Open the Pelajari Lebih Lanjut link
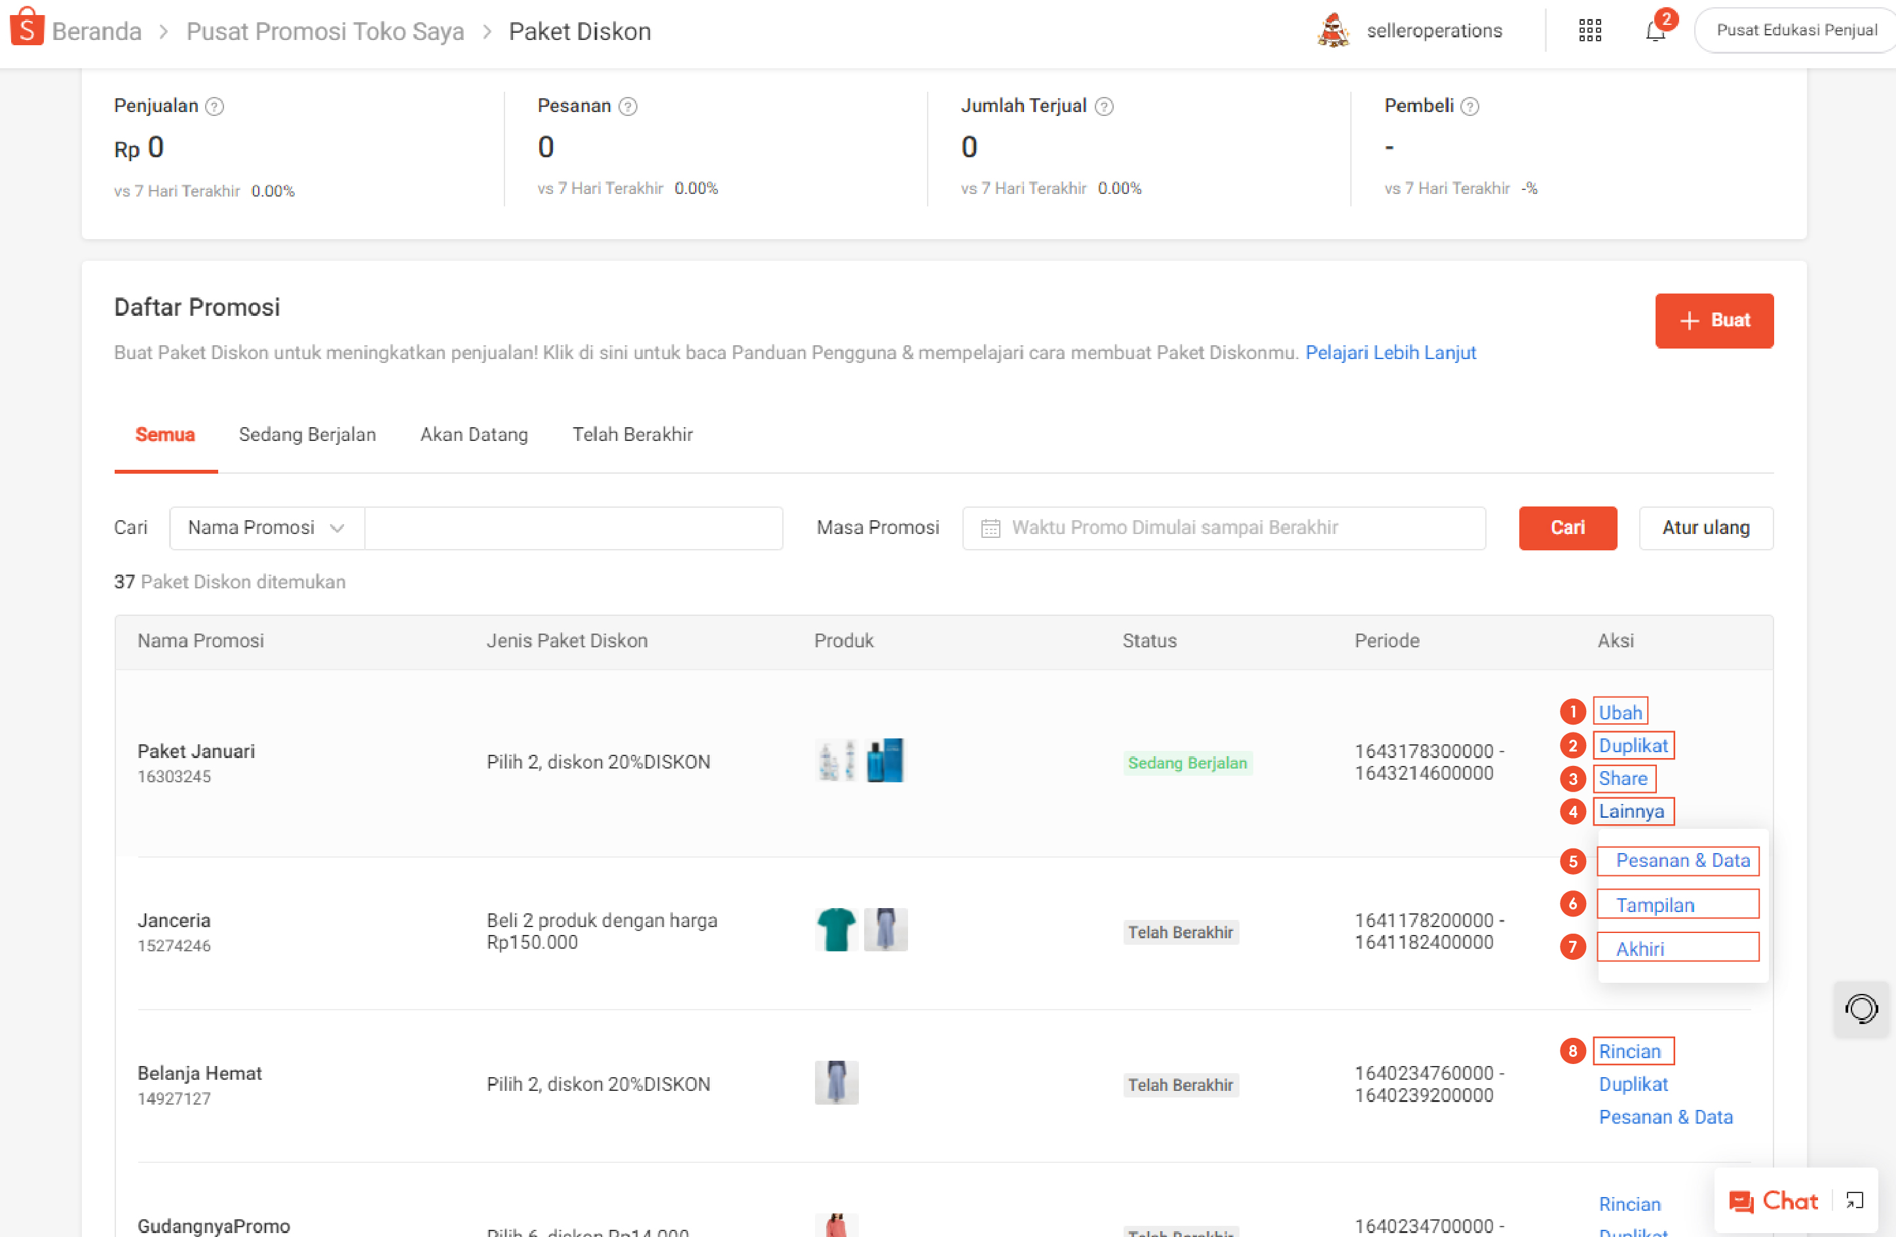Viewport: 1896px width, 1237px height. tap(1390, 353)
